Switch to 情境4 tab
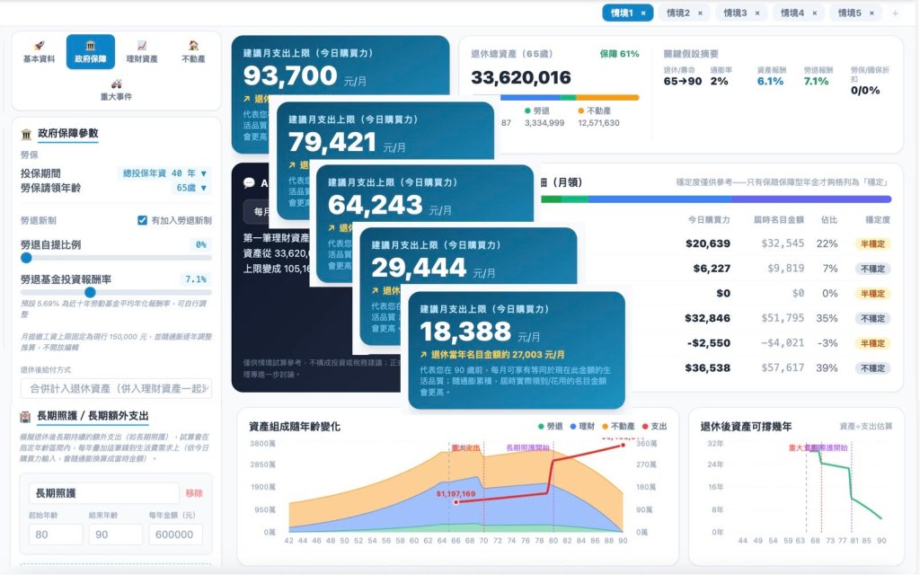The image size is (920, 575). click(798, 13)
